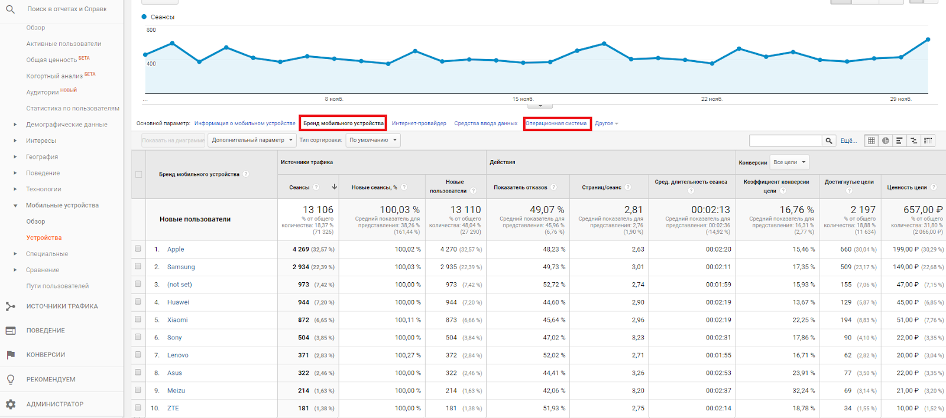946x418 pixels.
Task: Open Apple brand link
Action: pyautogui.click(x=176, y=249)
